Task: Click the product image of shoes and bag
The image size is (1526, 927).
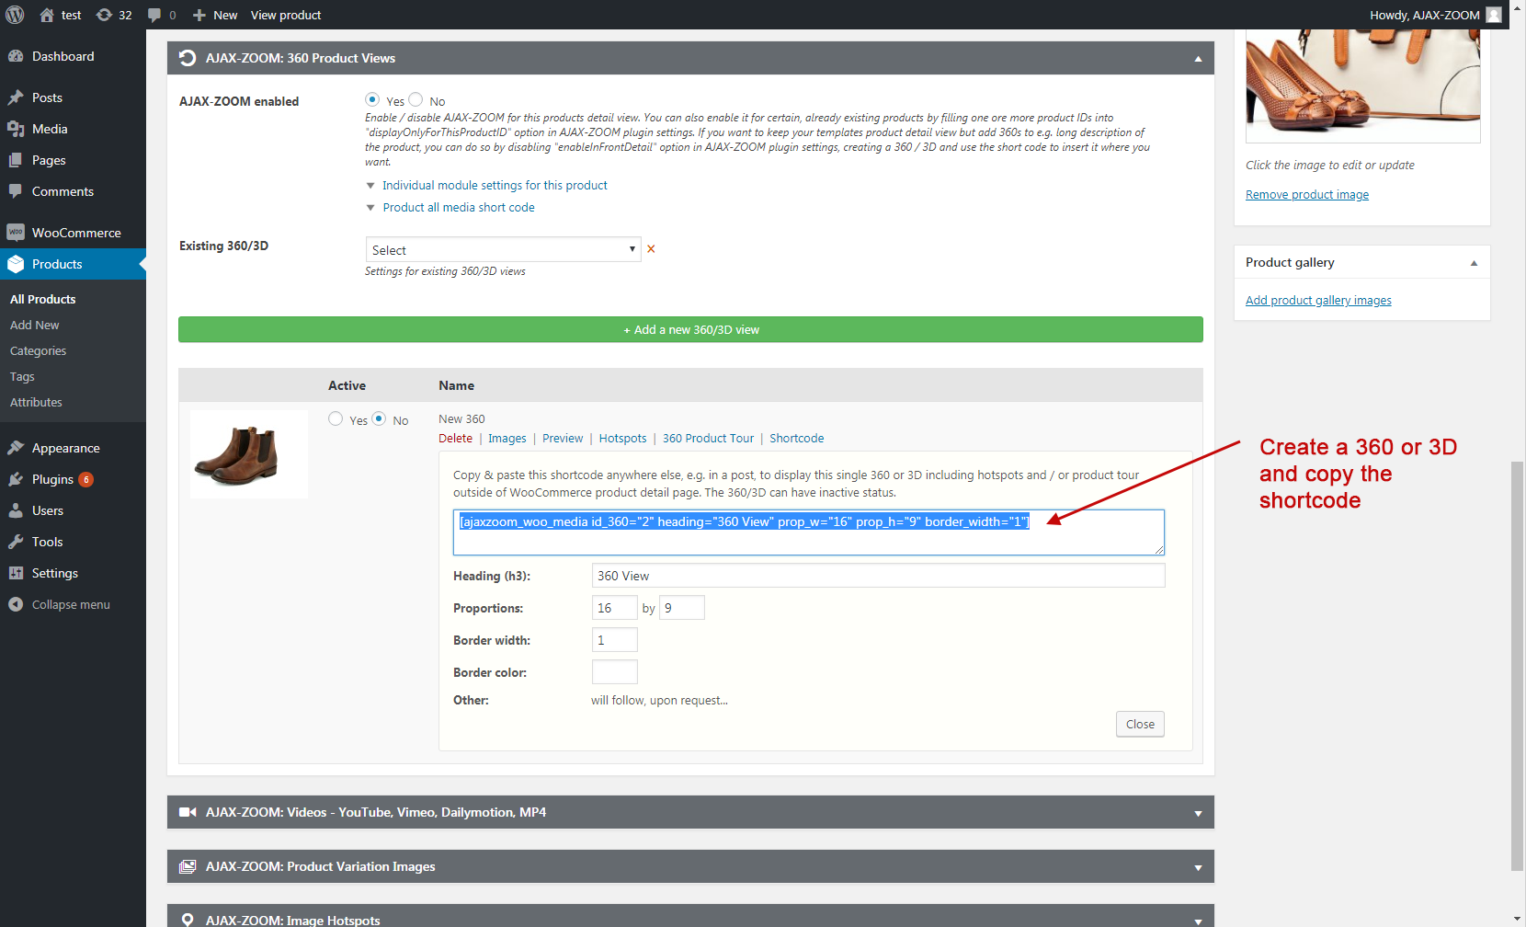Action: (1363, 86)
